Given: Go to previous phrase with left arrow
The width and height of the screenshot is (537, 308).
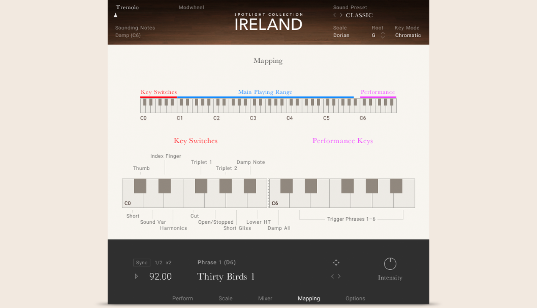Looking at the screenshot, I should (333, 276).
